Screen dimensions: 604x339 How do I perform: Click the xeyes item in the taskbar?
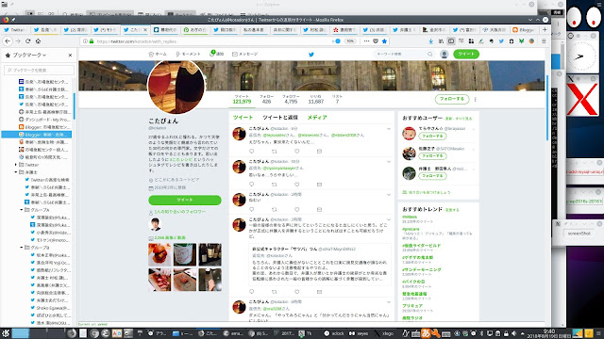coord(359,333)
